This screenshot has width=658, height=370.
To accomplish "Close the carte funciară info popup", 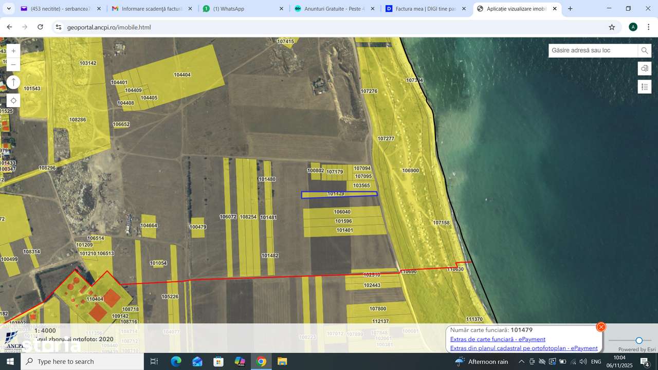I will pyautogui.click(x=601, y=327).
